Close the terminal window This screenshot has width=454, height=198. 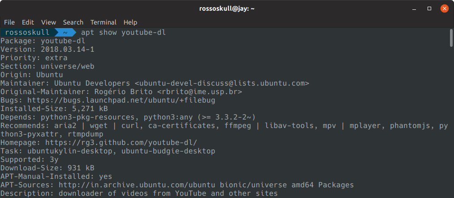point(445,8)
